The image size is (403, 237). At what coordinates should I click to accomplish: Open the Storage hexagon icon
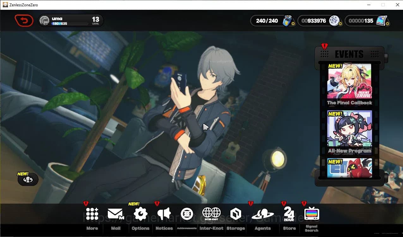(235, 214)
